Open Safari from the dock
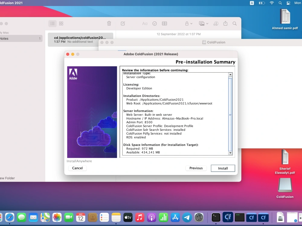The width and height of the screenshot is (302, 226). [x=10, y=218]
